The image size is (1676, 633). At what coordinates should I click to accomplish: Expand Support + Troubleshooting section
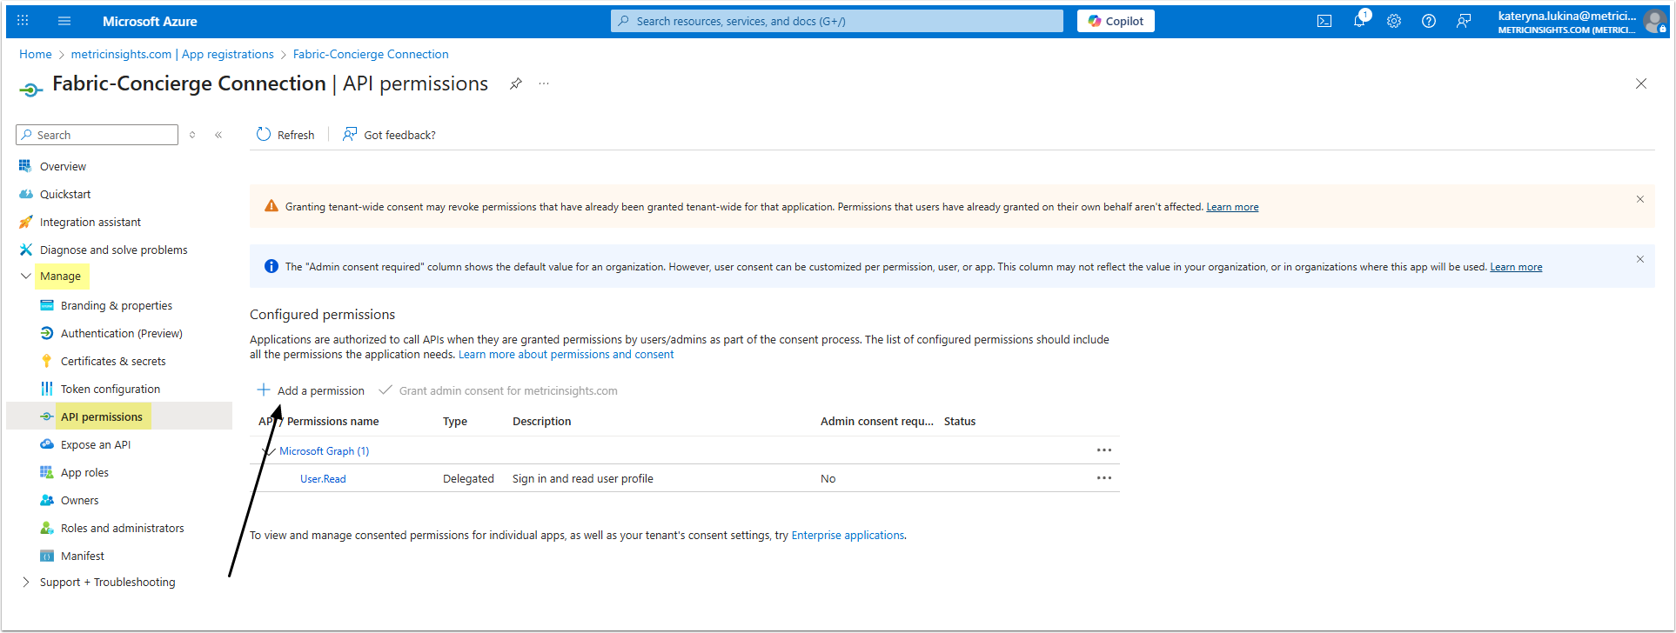25,583
